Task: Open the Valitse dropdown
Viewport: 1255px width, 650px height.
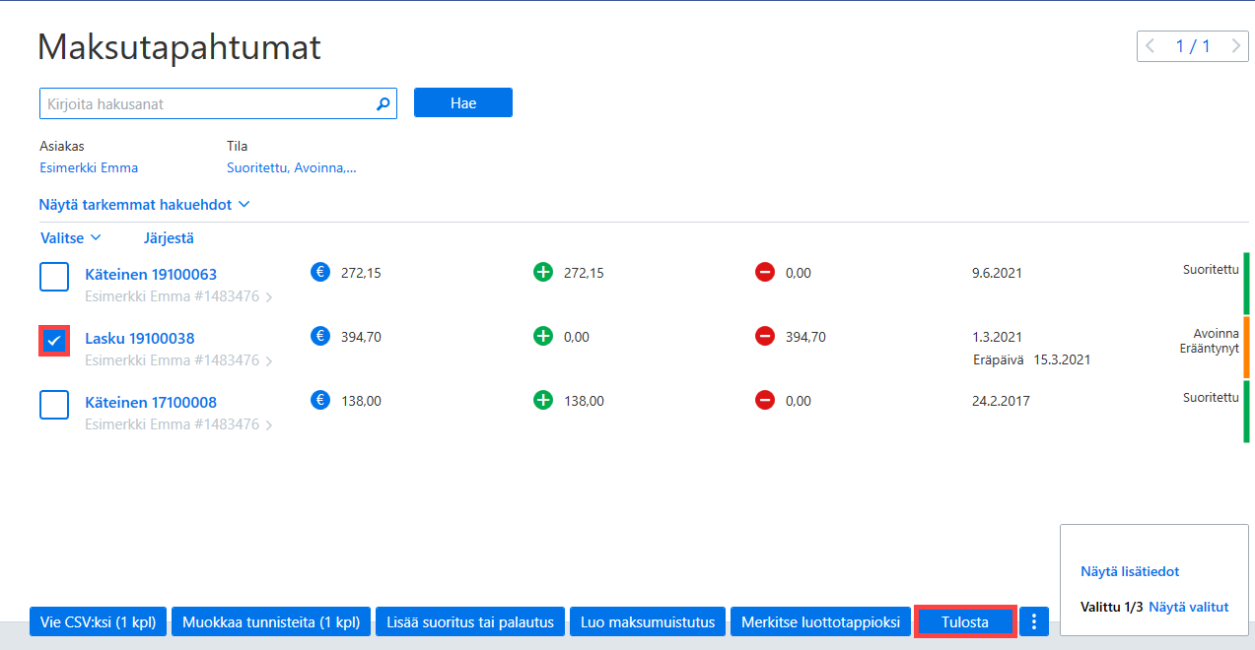Action: click(71, 237)
